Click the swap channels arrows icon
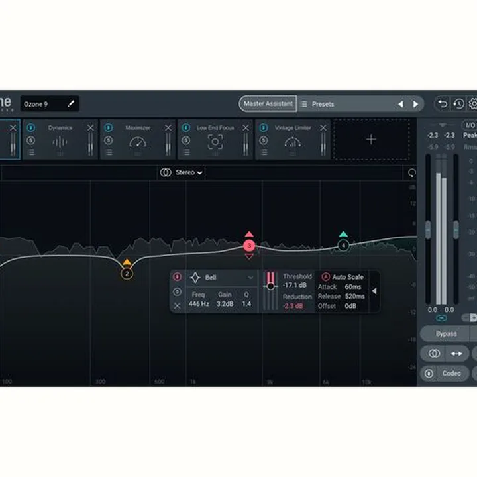 [456, 354]
